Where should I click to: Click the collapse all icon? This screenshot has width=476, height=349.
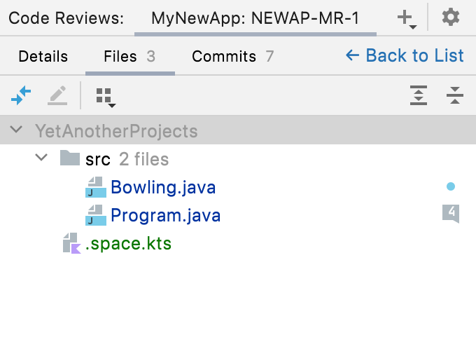[455, 96]
